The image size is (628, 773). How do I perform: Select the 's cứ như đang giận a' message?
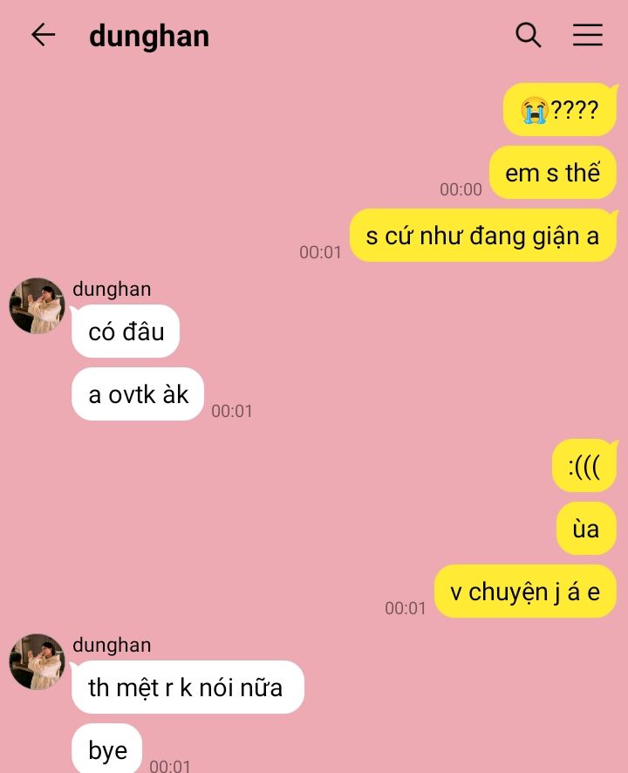[483, 236]
